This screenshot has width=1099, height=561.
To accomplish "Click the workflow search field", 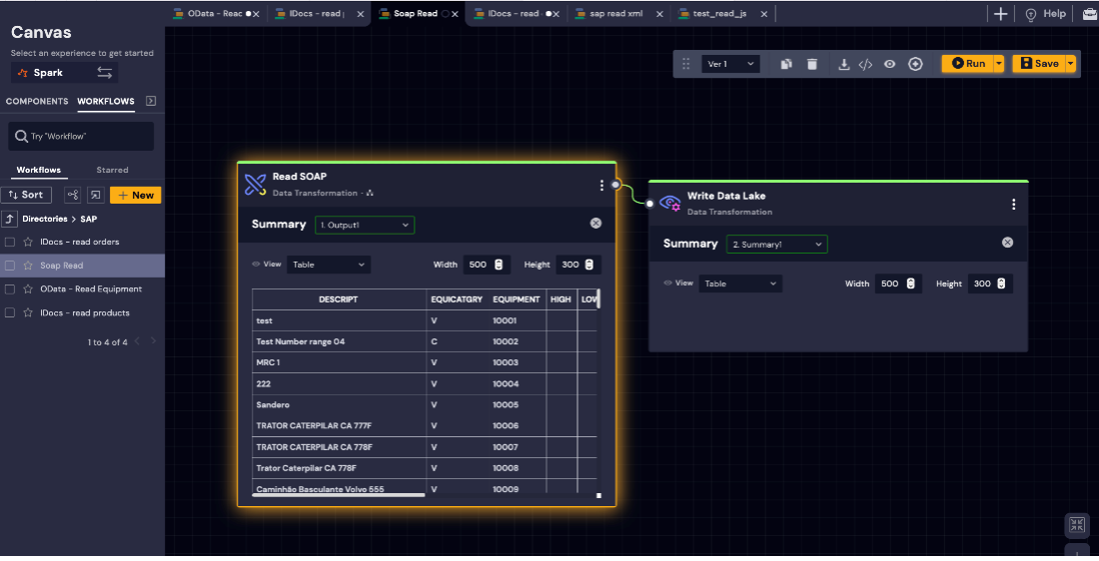I will [82, 136].
